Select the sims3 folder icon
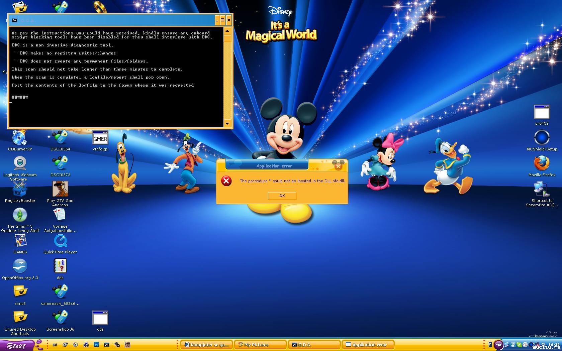Screen dimensions: 562x351 point(20,296)
